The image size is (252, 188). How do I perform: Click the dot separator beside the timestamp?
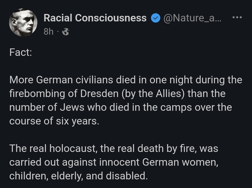[x=58, y=32]
